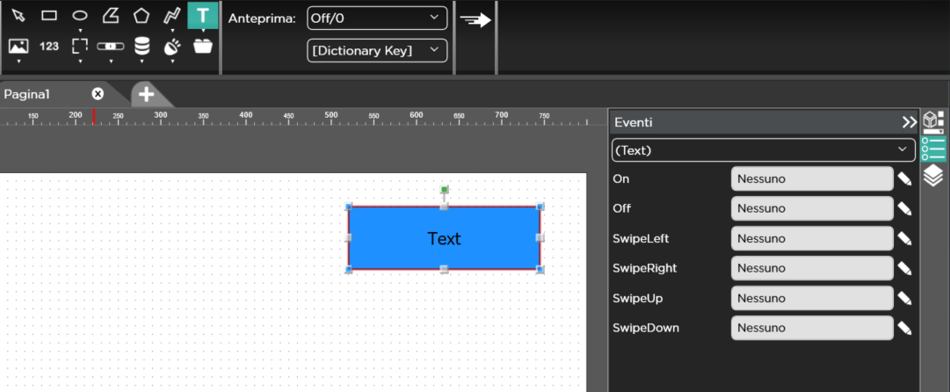Screen dimensions: 950x392
Task: Open the (Text) object selector dropdown
Action: [763, 150]
